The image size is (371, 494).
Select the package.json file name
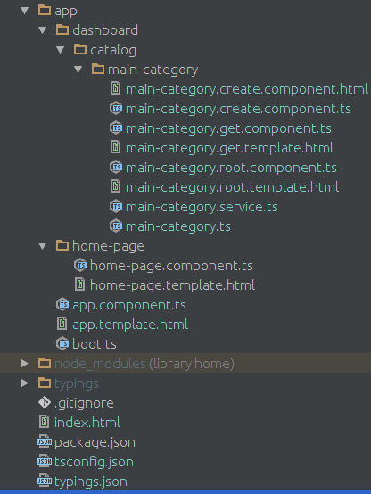95,442
